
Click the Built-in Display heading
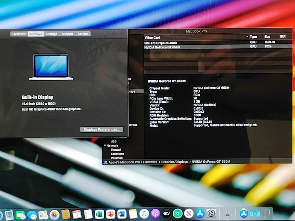click(x=38, y=97)
